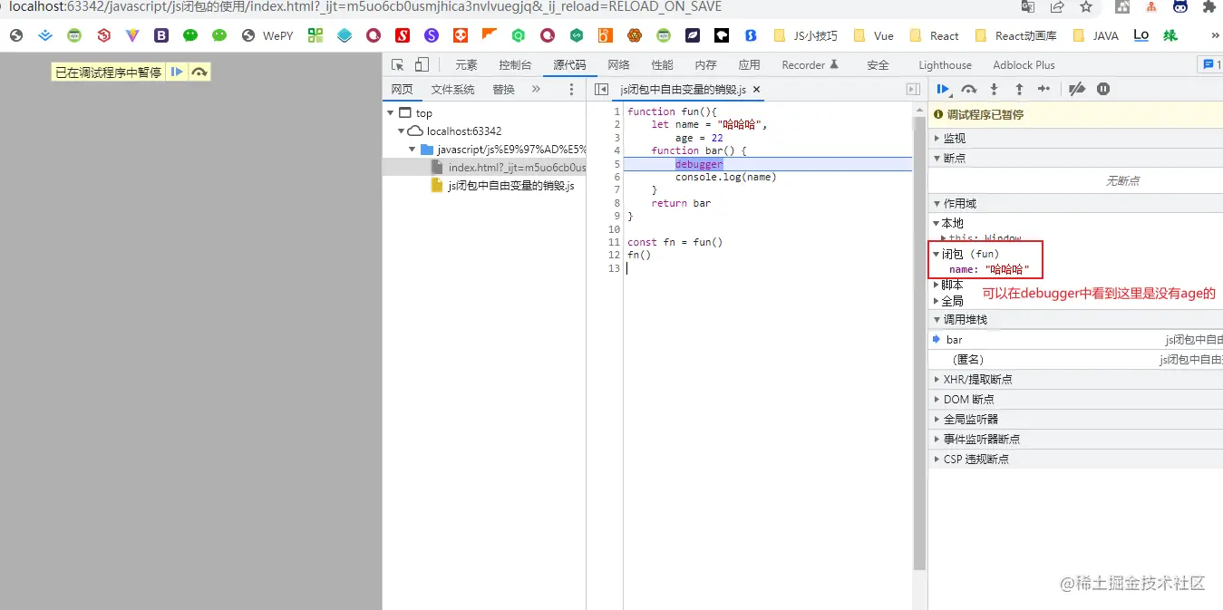
Task: Collapse localhost:63342 tree node
Action: click(401, 131)
